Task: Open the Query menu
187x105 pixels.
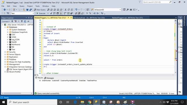Action: pos(22,6)
